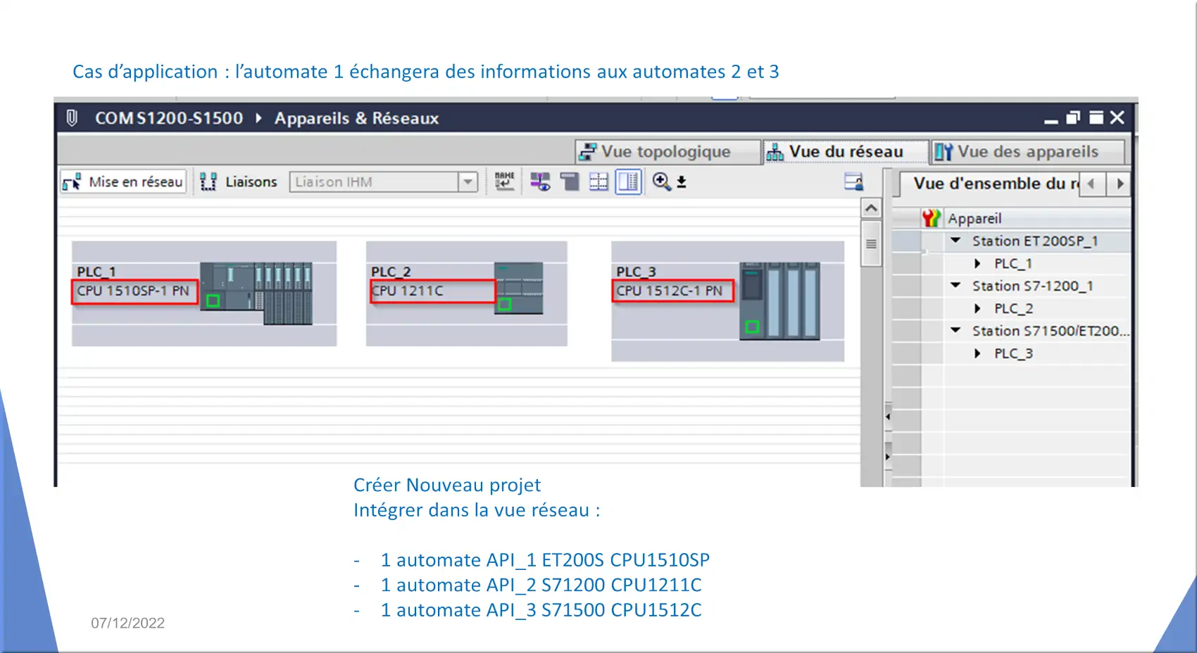Click the green PROFINET port on PLC_3
Viewport: 1197px width, 653px height.
click(752, 326)
